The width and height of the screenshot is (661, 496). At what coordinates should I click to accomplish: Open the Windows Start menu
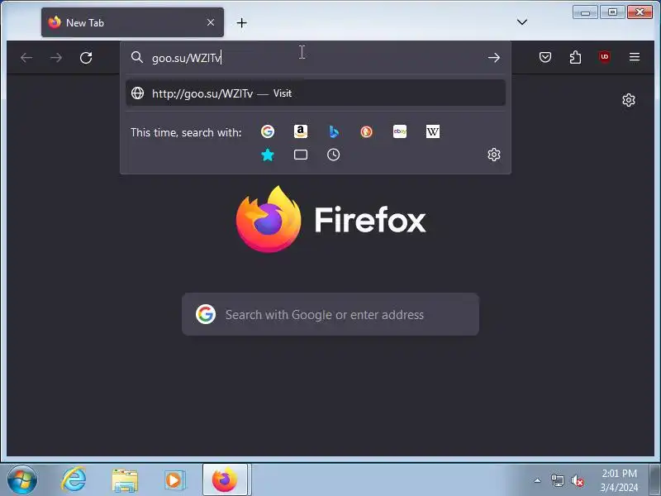coord(22,480)
